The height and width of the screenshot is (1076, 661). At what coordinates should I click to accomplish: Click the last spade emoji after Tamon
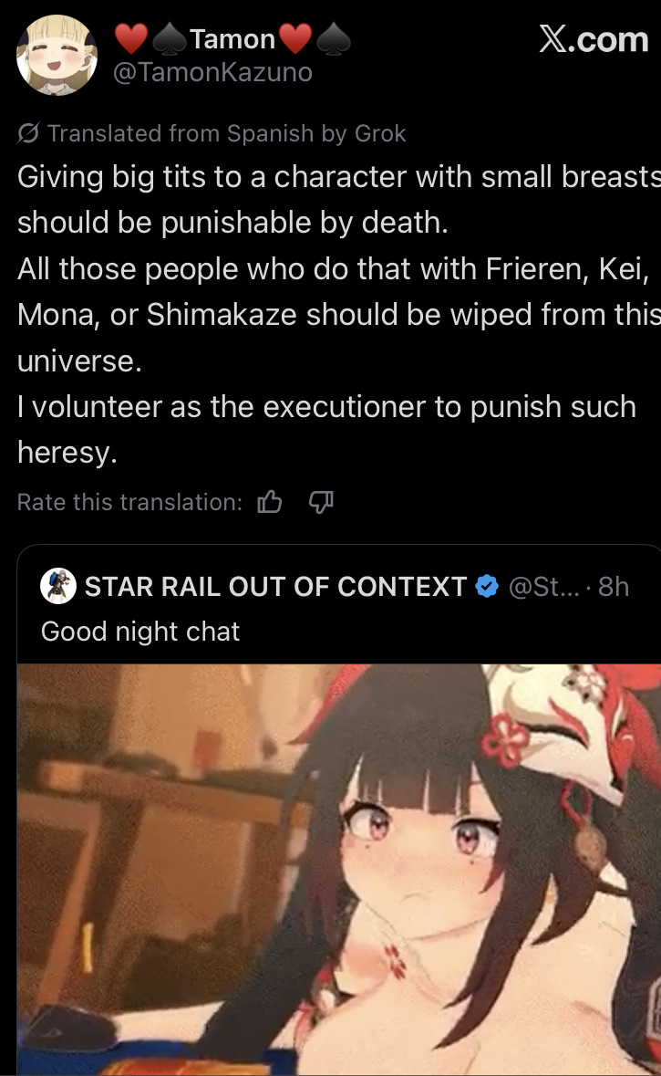pyautogui.click(x=334, y=39)
